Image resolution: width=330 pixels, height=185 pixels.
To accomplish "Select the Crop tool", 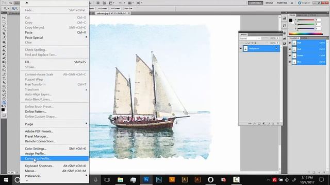I will tap(4, 34).
